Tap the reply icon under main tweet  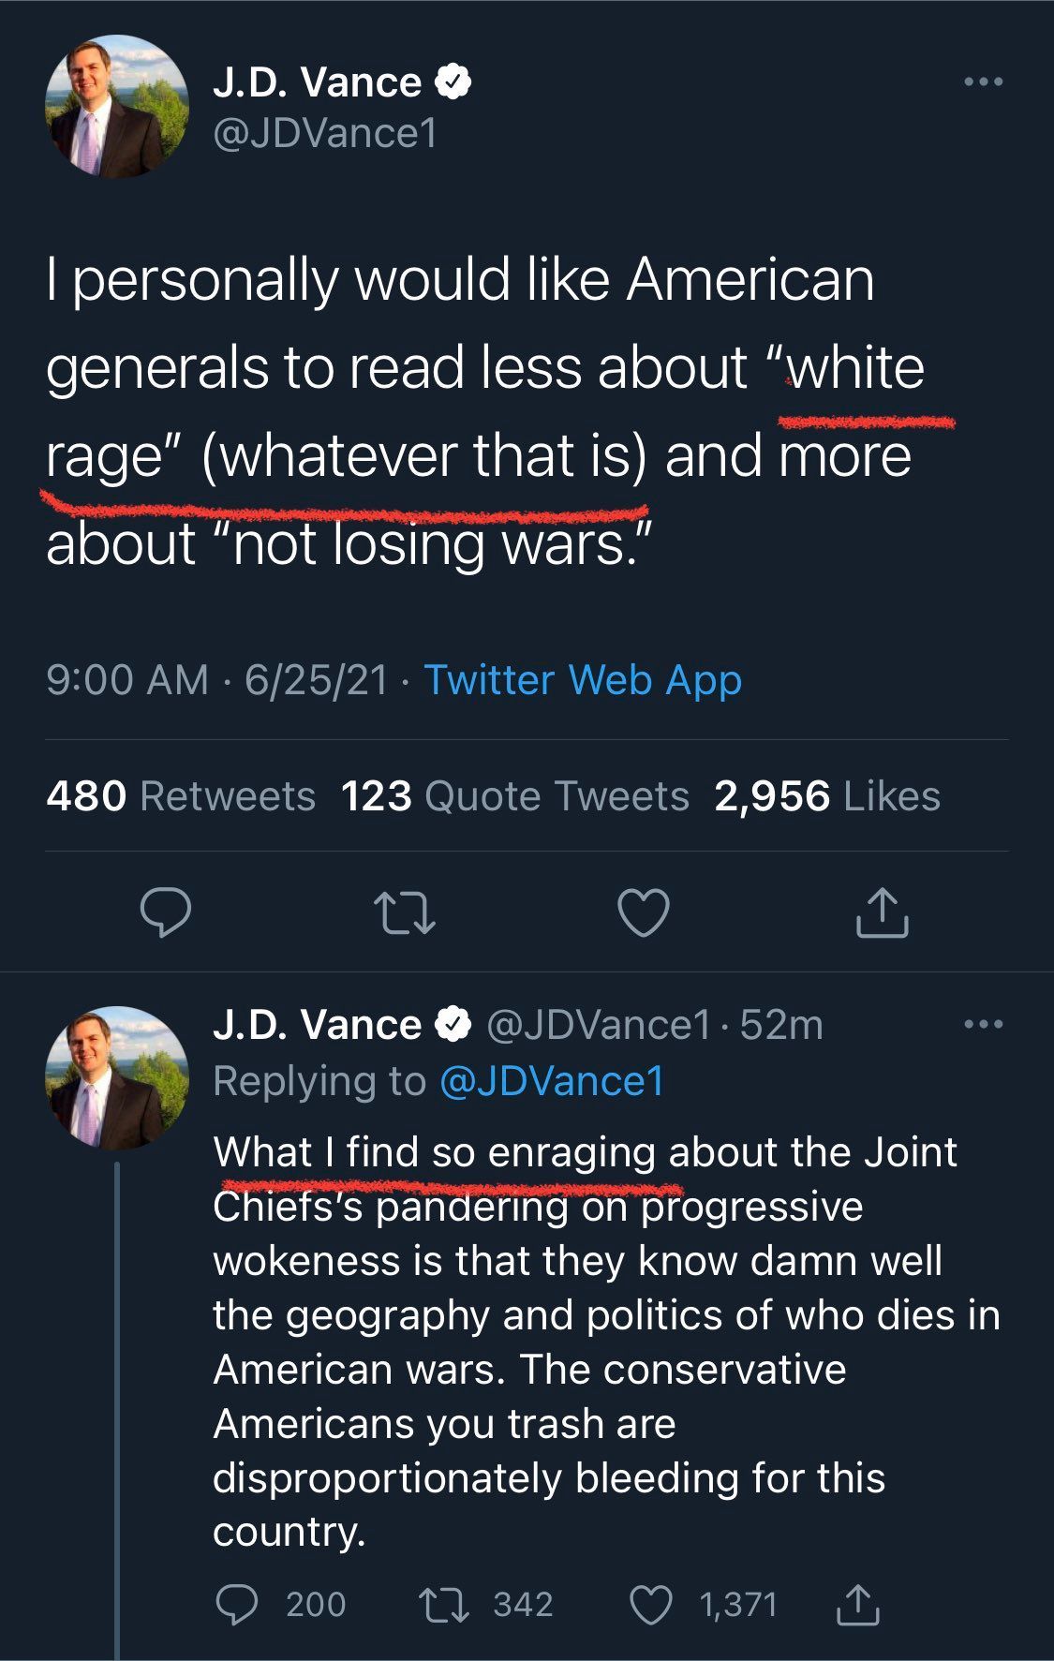(166, 912)
